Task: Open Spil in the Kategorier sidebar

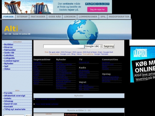Action: pyautogui.click(x=6, y=66)
